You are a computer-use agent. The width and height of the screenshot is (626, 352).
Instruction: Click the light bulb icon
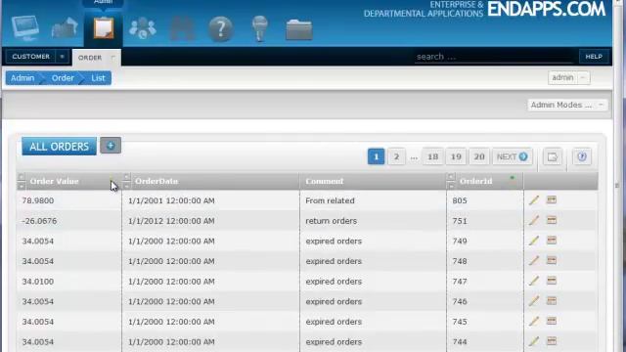pos(260,28)
